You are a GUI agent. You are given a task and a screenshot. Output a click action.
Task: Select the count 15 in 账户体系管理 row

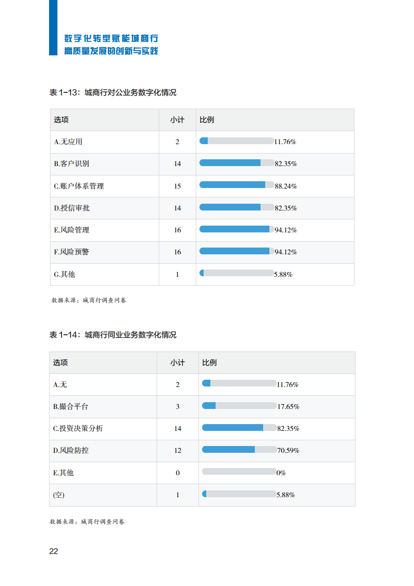click(178, 186)
